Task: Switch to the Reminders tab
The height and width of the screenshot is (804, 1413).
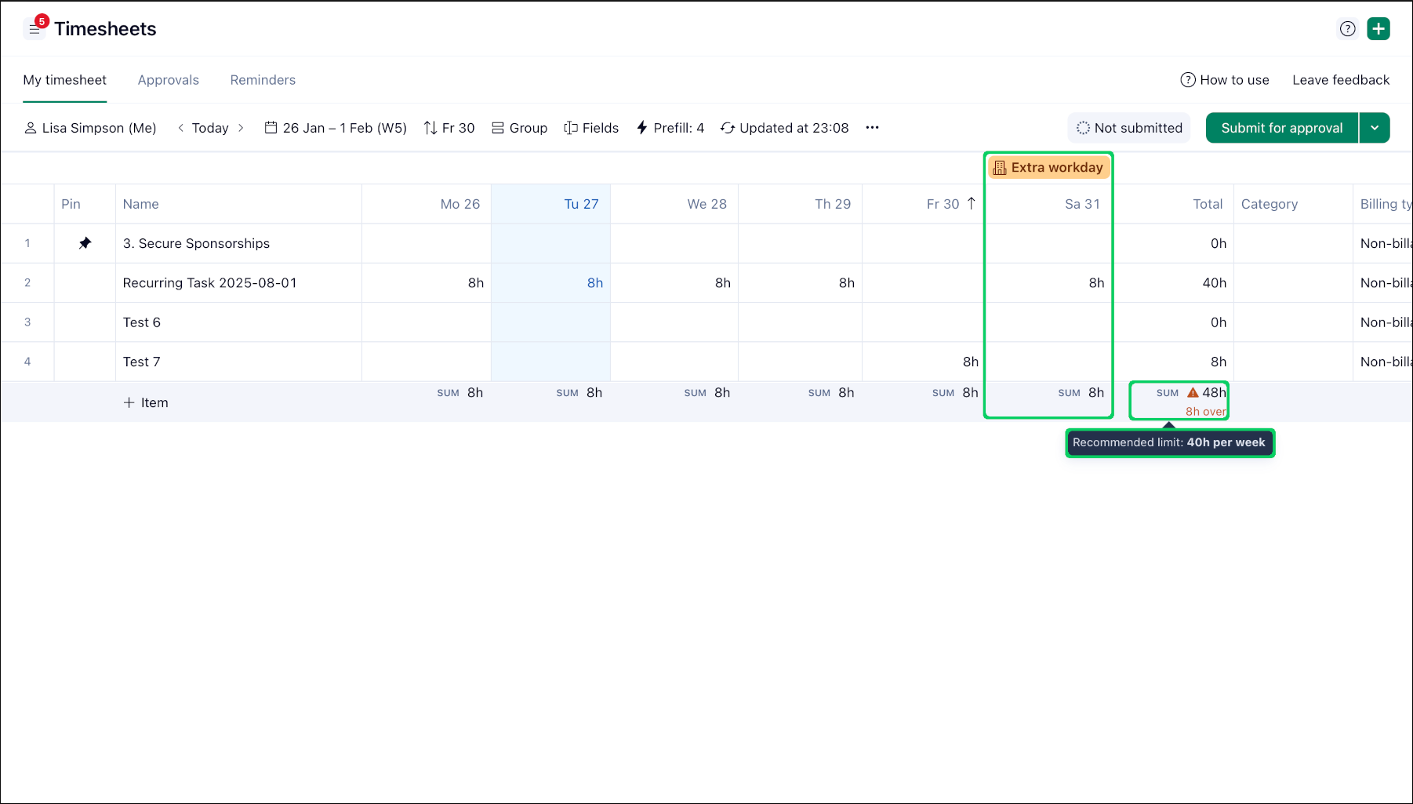Action: tap(263, 80)
